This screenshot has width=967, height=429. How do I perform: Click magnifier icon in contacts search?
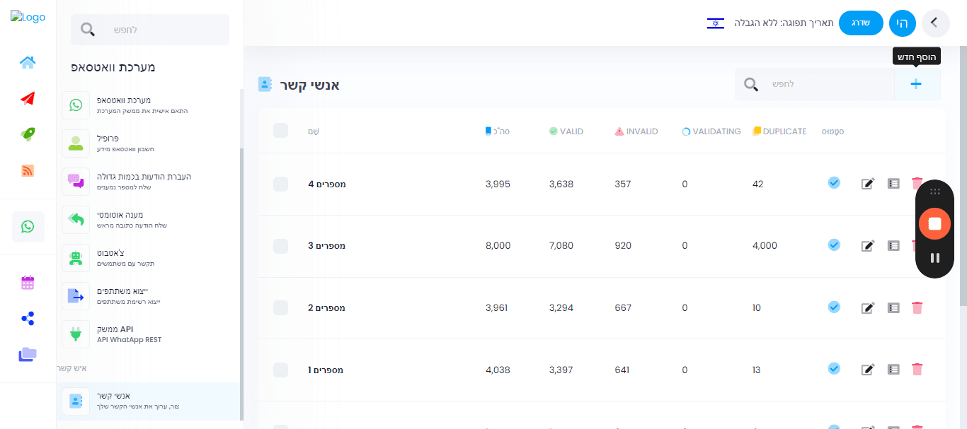pyautogui.click(x=751, y=84)
